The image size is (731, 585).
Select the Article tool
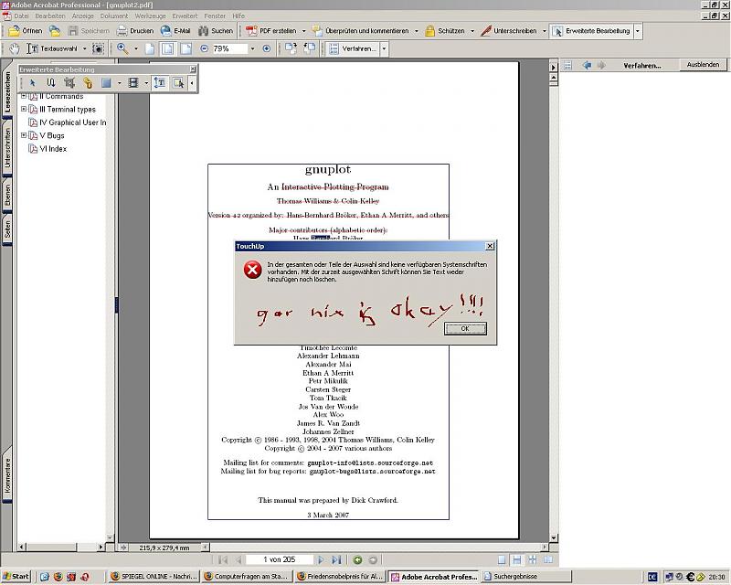[x=51, y=83]
